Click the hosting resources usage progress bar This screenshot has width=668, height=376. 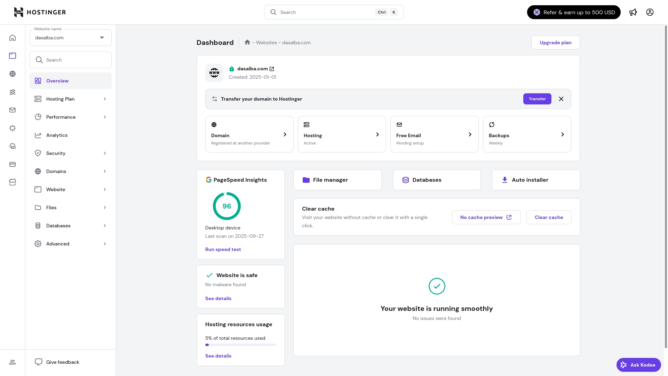[x=240, y=345]
